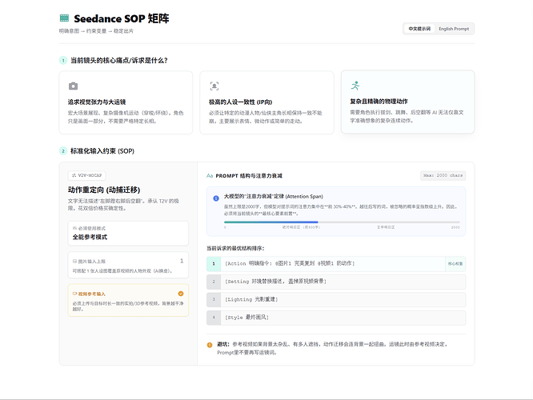
Task: Select the 极高的人设一致性 (IP向) card
Action: point(266,102)
